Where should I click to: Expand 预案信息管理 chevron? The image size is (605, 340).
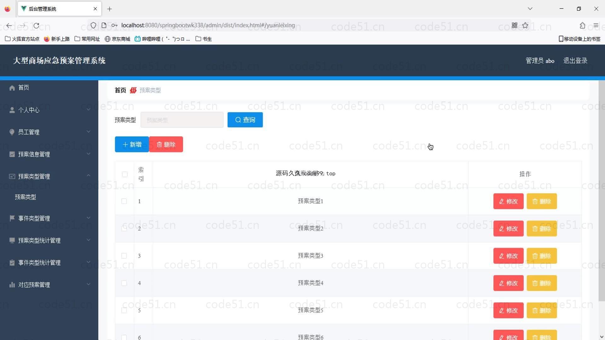(89, 154)
